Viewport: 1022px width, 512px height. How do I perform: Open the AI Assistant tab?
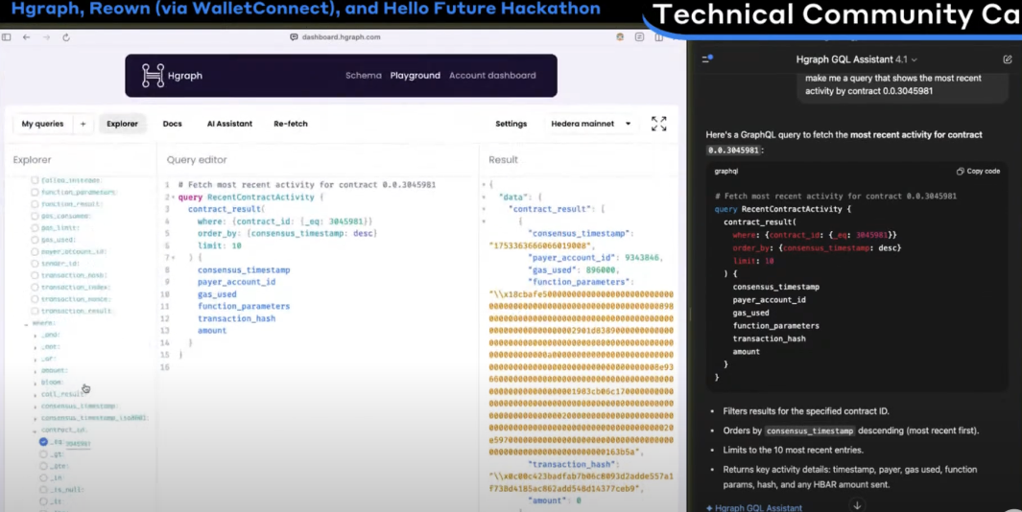229,124
